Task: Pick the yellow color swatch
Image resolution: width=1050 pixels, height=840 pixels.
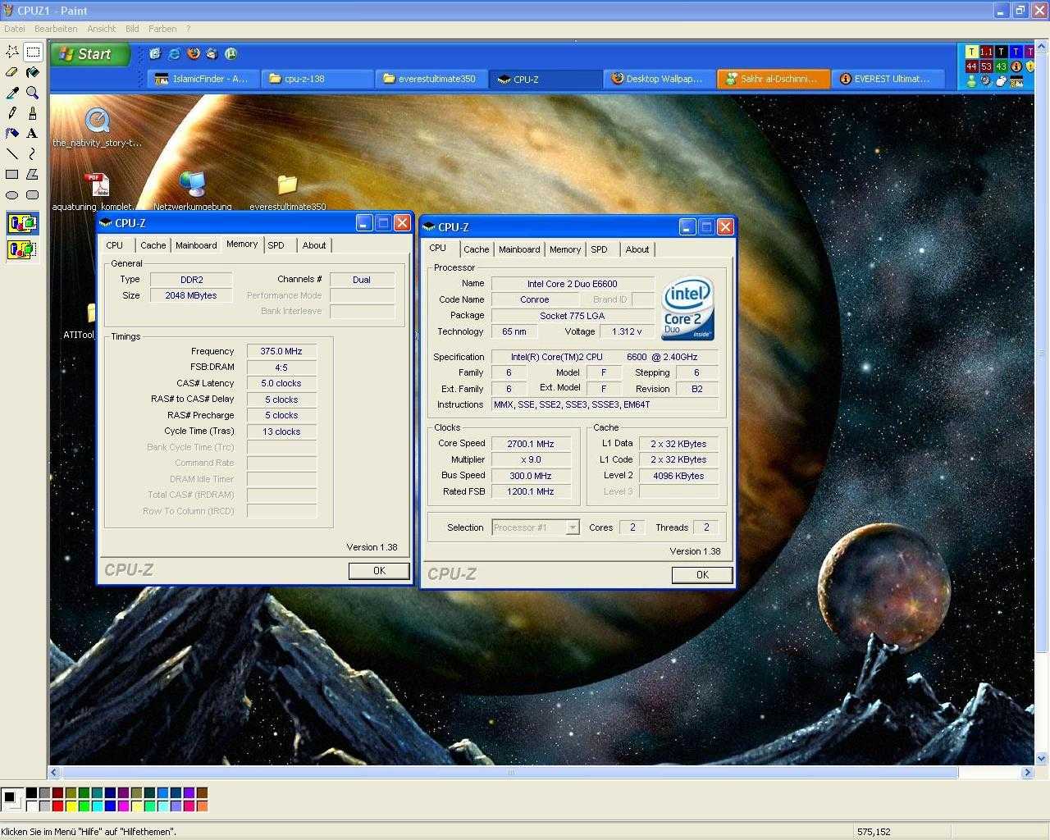Action: click(71, 806)
